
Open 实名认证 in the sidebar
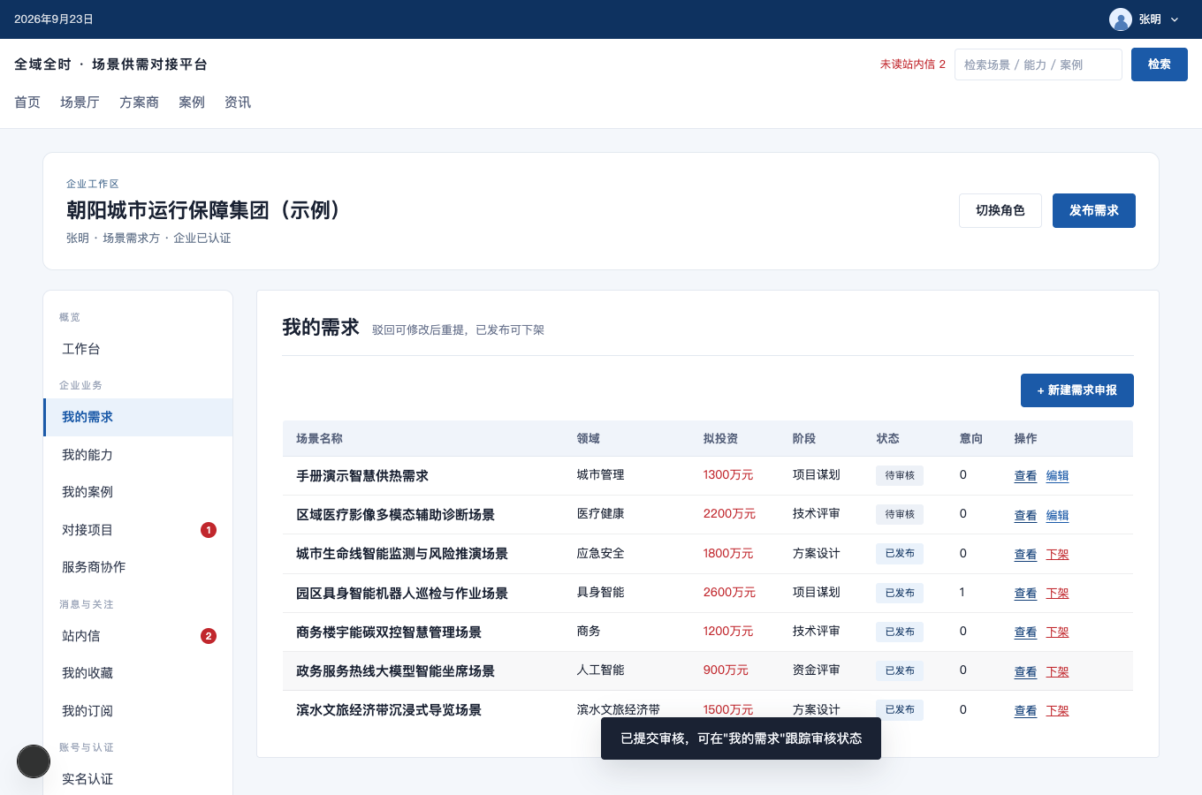[x=138, y=779]
